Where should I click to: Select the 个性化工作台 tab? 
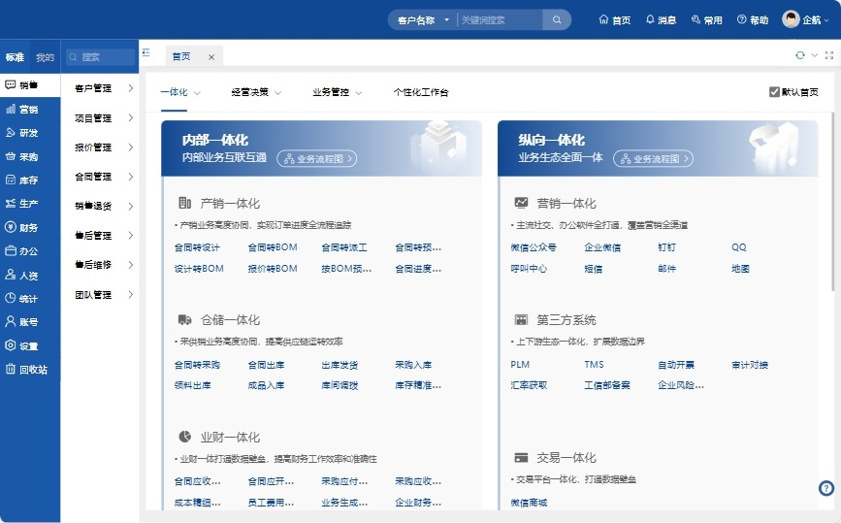click(x=421, y=92)
